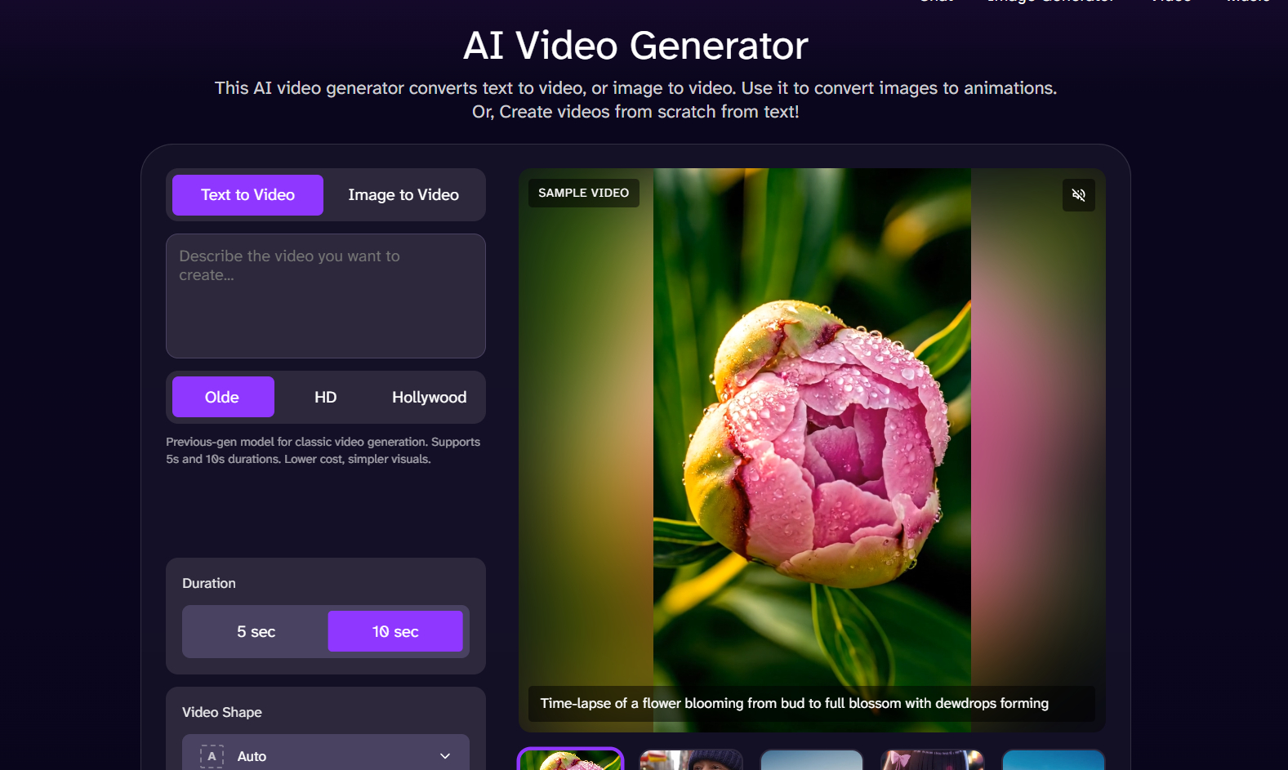Click the 'SAMPLE VIDEO' badge
Screen dimensions: 1288x770
(x=583, y=193)
